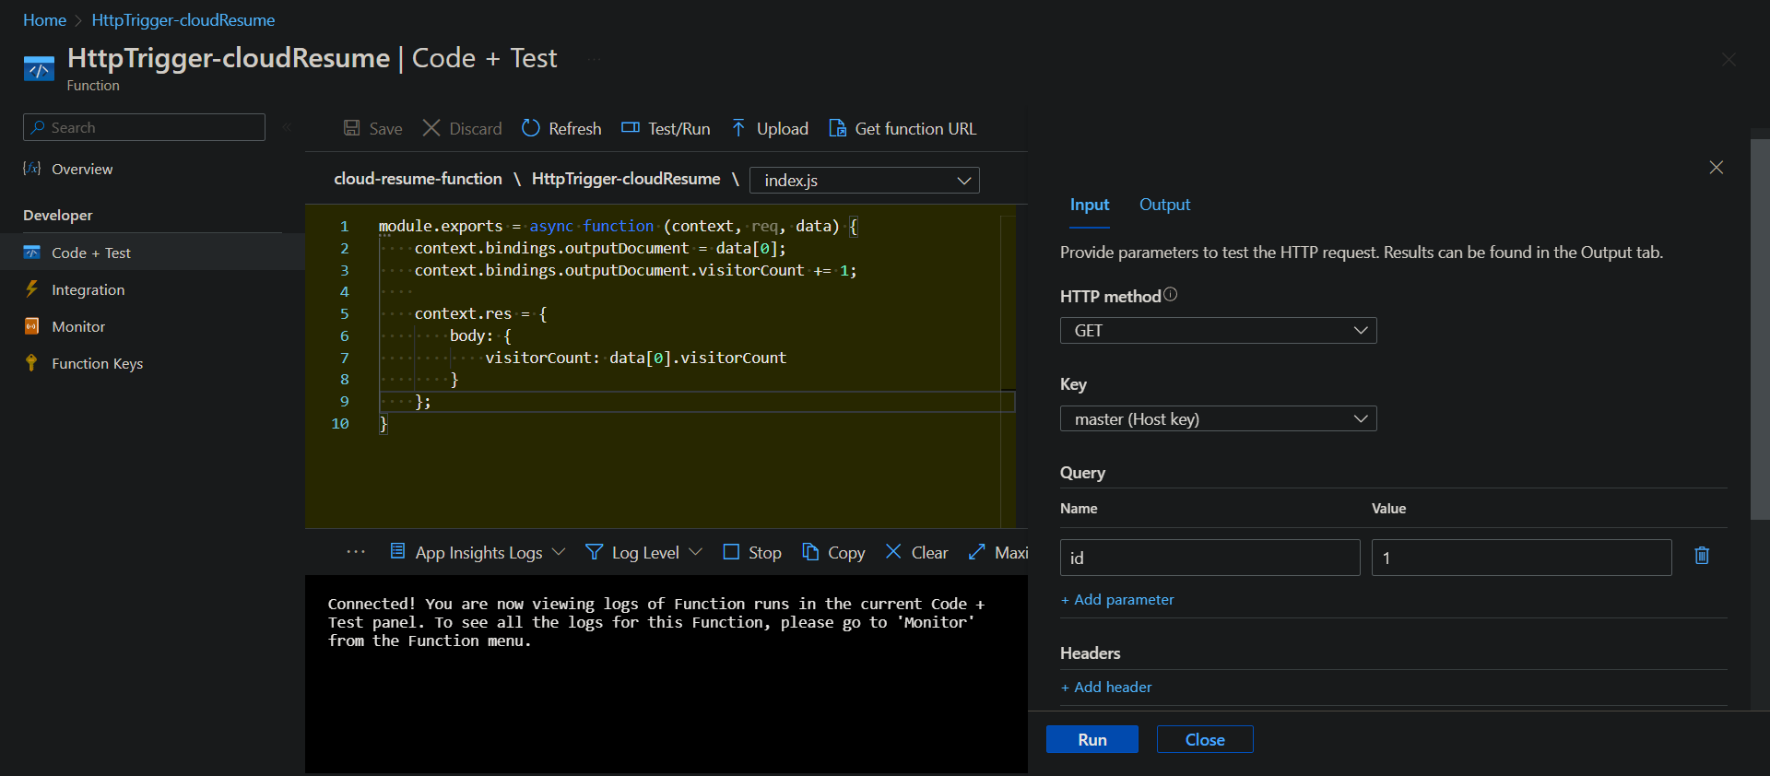Expand the Log Level dropdown
The height and width of the screenshot is (776, 1770).
644,552
